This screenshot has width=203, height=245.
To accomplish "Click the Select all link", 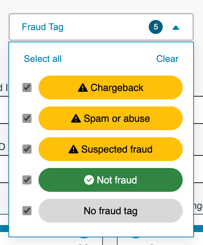I will tap(43, 59).
